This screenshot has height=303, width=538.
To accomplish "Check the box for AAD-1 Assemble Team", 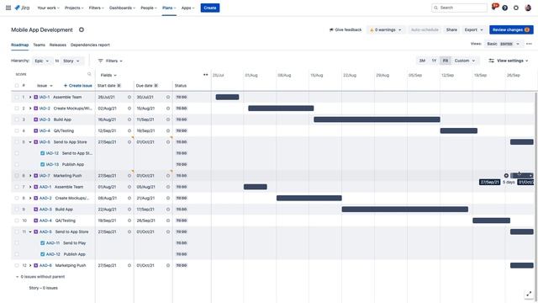I will (17, 187).
